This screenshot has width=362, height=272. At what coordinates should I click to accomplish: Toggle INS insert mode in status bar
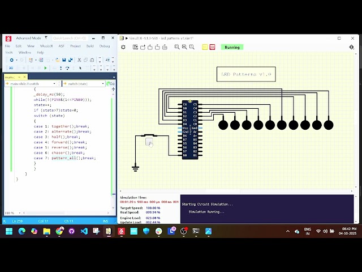click(105, 221)
